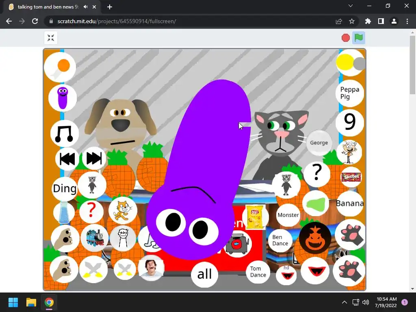Click the Thomas the train button
The image size is (416, 312).
[x=95, y=238]
